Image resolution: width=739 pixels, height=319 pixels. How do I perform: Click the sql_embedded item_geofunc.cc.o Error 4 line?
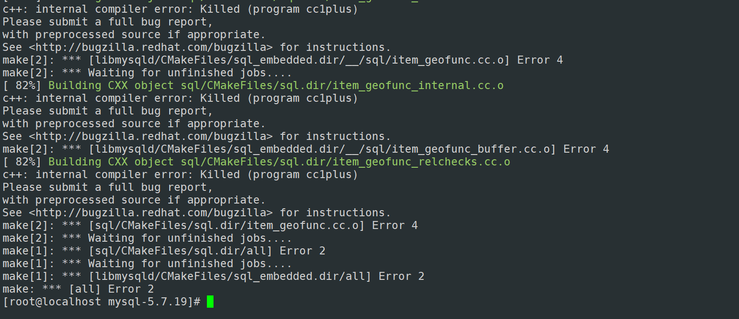(x=283, y=60)
